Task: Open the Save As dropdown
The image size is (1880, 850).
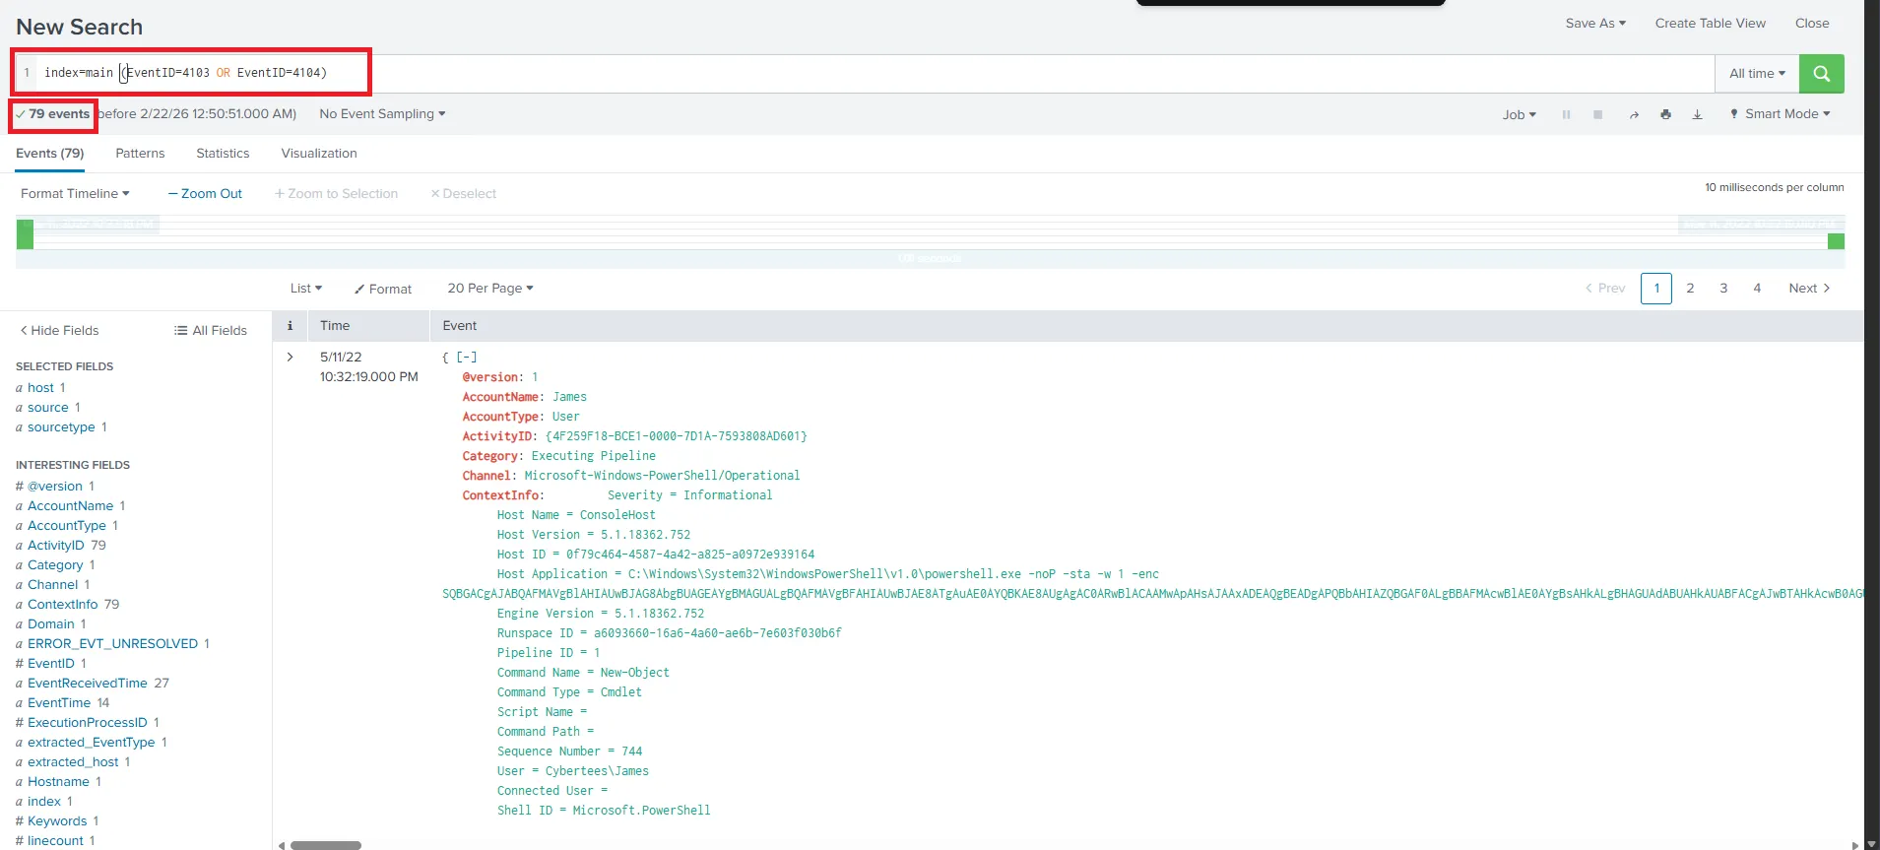Action: pos(1595,23)
